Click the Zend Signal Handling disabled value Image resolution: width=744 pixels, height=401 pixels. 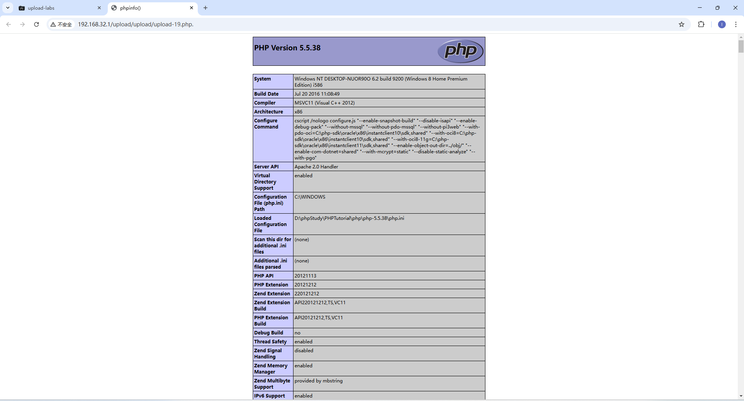pyautogui.click(x=304, y=351)
